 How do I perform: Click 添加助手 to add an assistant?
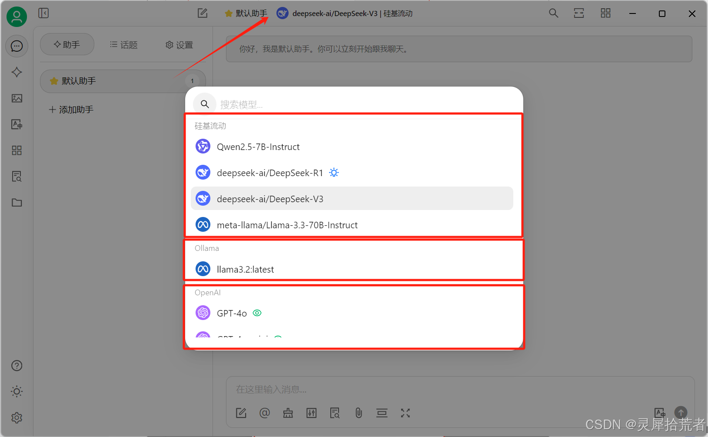coord(71,110)
